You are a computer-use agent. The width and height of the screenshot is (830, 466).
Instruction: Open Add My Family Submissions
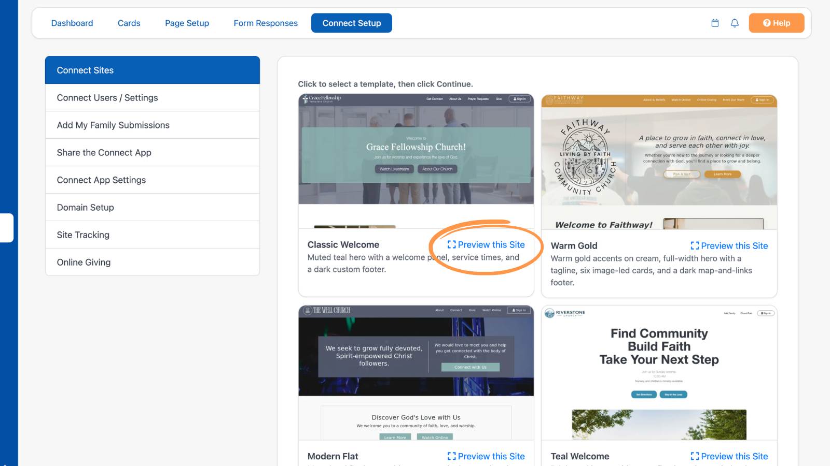pyautogui.click(x=153, y=125)
